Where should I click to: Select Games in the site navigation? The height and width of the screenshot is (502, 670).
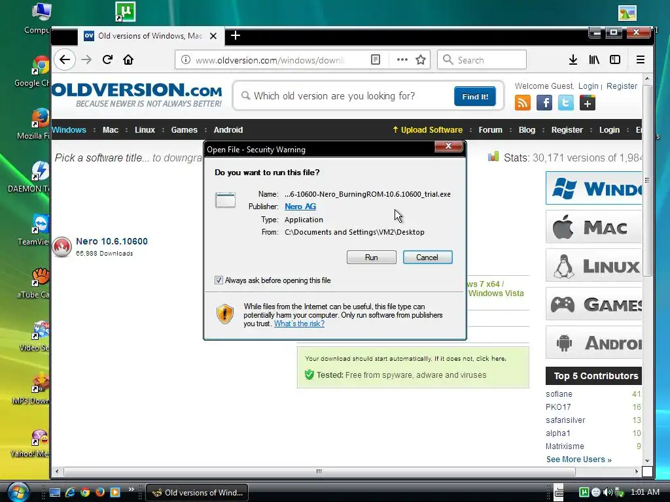pos(184,130)
